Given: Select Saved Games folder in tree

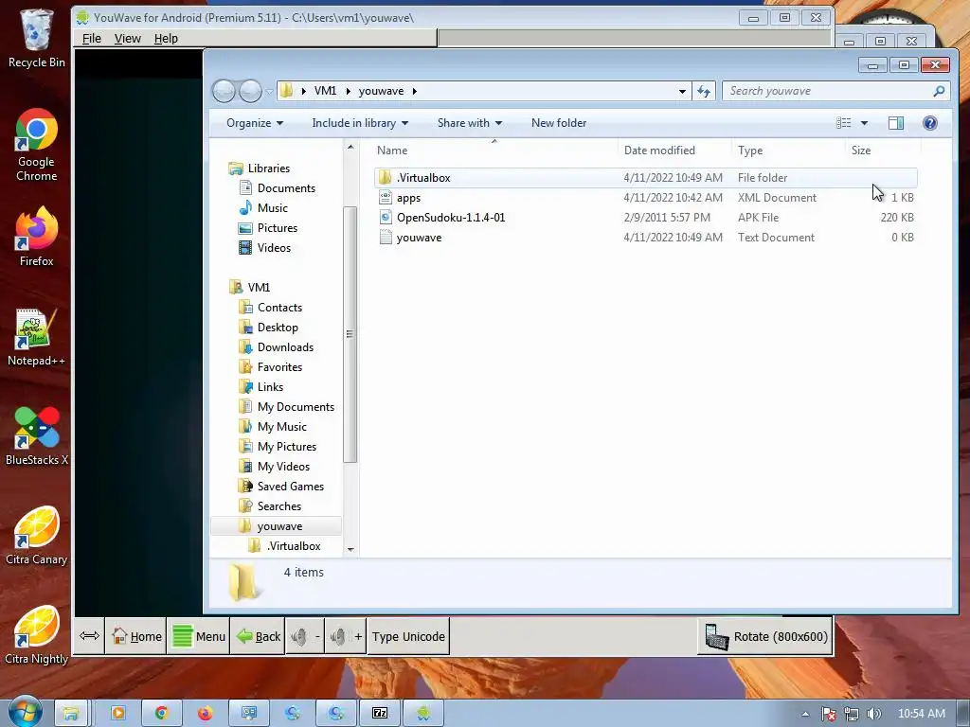Looking at the screenshot, I should (281, 487).
